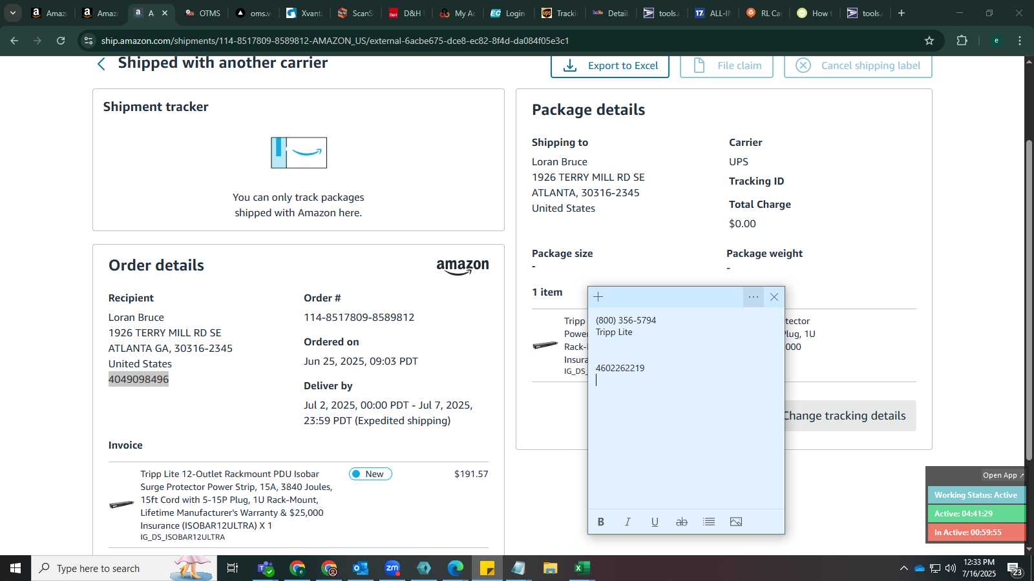Open File Explorer from taskbar
Image resolution: width=1034 pixels, height=581 pixels.
pos(551,568)
